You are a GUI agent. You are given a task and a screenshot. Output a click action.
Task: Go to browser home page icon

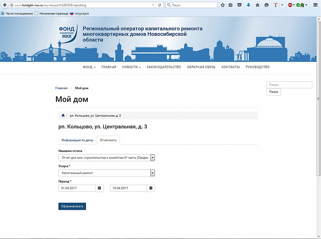click(x=257, y=5)
